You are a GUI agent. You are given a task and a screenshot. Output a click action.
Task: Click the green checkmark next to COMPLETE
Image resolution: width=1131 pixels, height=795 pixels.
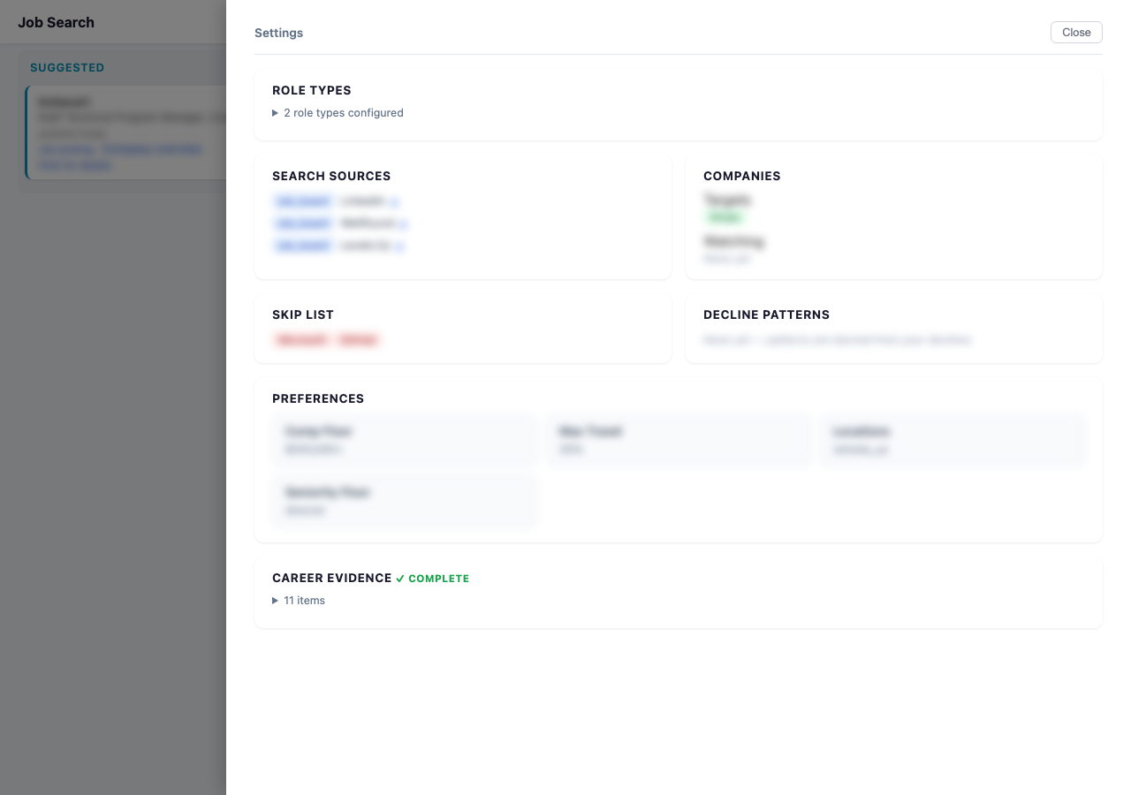(399, 578)
